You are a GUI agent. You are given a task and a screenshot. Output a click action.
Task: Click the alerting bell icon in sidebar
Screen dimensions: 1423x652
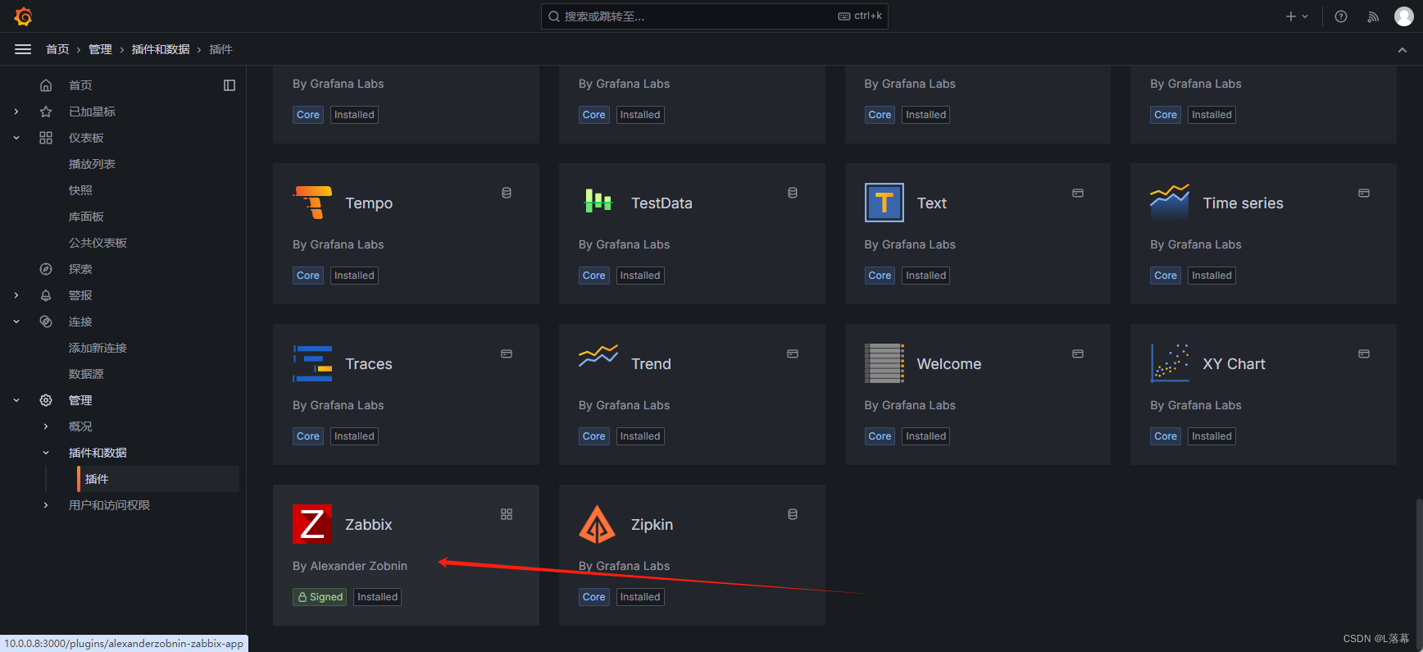(46, 295)
